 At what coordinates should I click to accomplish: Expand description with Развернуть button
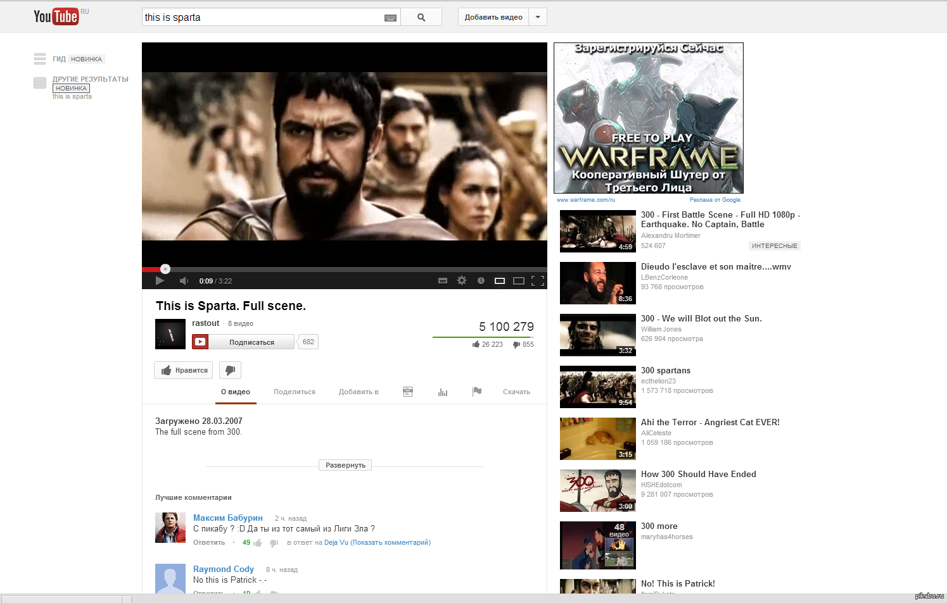click(x=345, y=465)
